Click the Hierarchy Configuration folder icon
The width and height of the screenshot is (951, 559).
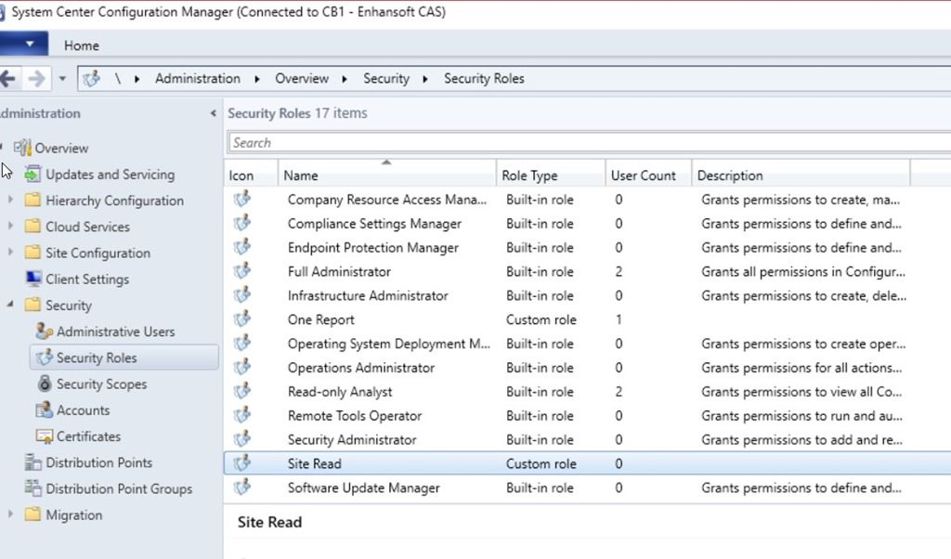(x=33, y=200)
